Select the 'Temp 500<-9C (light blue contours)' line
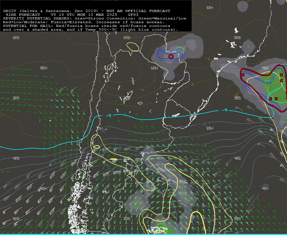This screenshot has width=287, height=235. coord(132,30)
